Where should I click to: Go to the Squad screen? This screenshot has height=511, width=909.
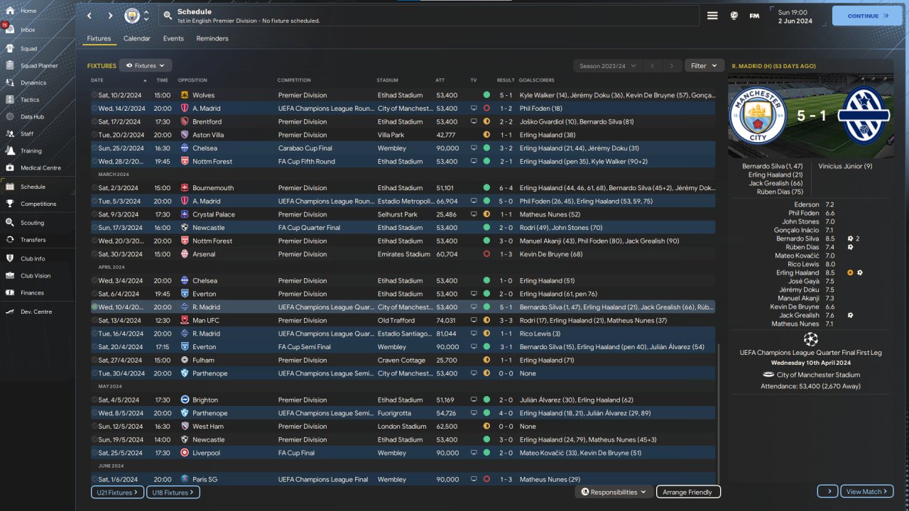[28, 49]
